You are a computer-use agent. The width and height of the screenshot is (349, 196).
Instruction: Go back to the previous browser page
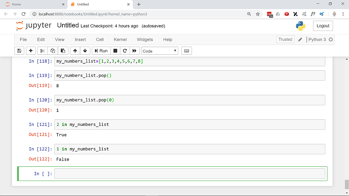point(6,14)
